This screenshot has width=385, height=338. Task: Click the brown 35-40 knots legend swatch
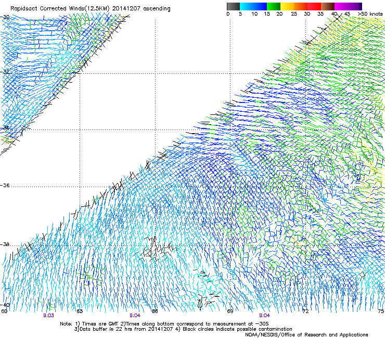point(328,6)
